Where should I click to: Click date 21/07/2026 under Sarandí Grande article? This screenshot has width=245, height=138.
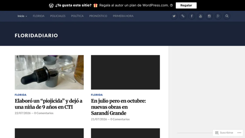(x=99, y=119)
